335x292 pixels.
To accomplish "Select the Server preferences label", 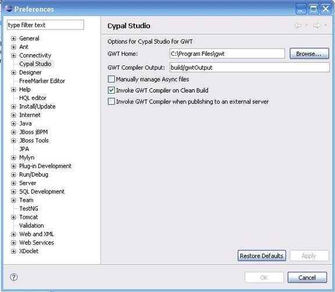I will 27,183.
